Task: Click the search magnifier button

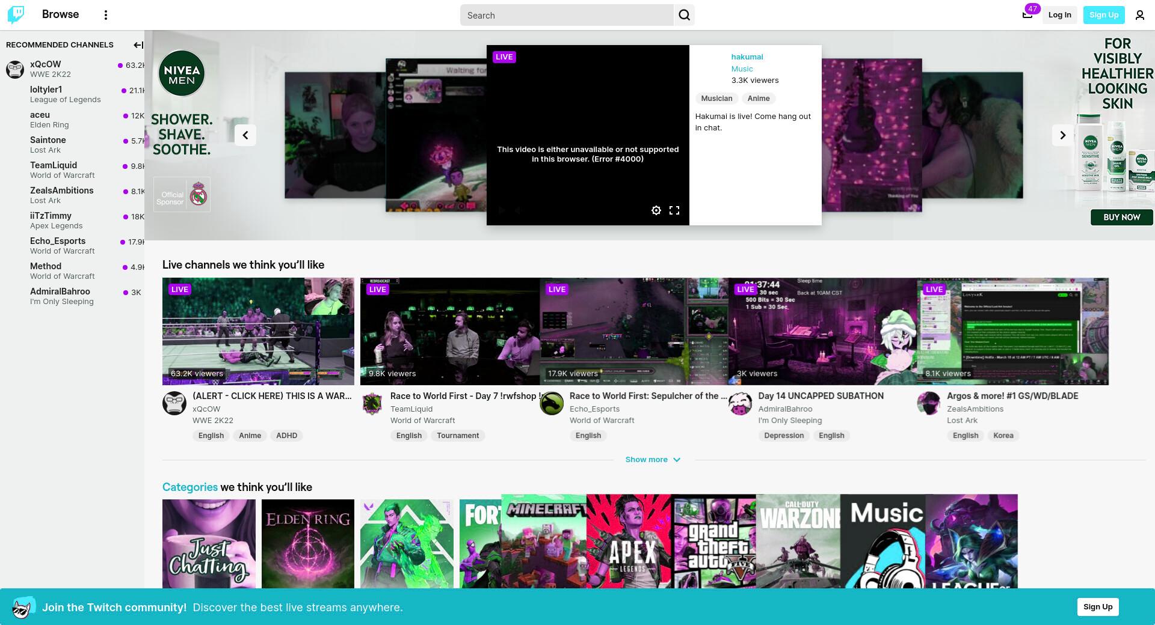Action: (684, 15)
